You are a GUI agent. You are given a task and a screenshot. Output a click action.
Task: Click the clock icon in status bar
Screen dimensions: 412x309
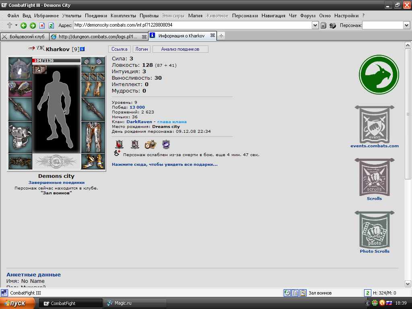click(287, 293)
